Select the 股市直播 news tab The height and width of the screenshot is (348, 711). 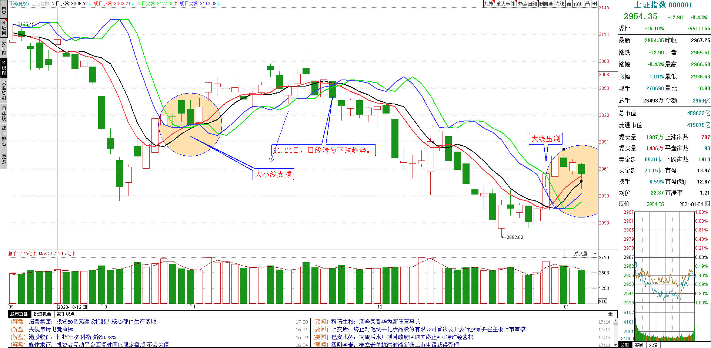tap(19, 314)
